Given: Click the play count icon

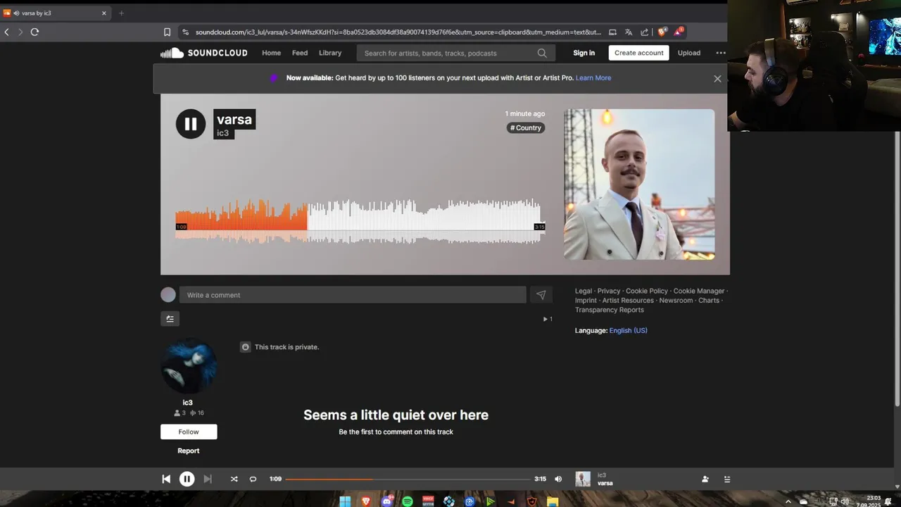Looking at the screenshot, I should coord(547,319).
